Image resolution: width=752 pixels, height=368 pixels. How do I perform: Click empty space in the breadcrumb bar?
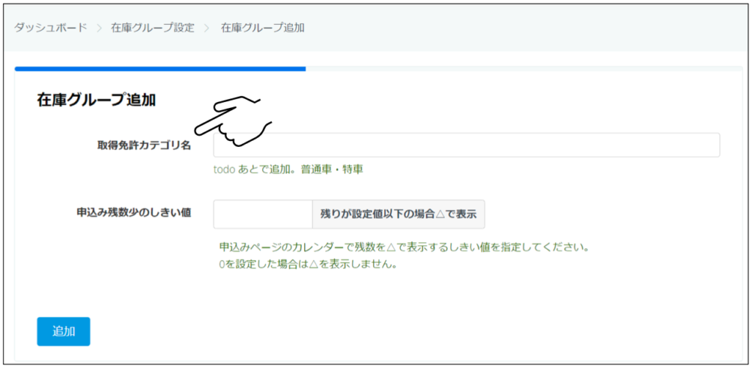tap(514, 28)
